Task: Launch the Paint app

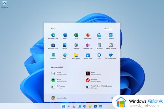Action: tap(65, 56)
